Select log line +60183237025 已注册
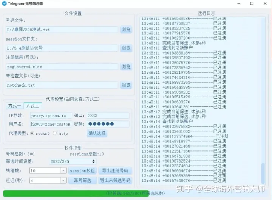Image resolution: width=272 pixels, height=200 pixels. (184, 28)
